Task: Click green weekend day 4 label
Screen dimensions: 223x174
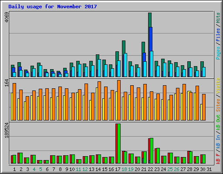Action: (x=34, y=169)
